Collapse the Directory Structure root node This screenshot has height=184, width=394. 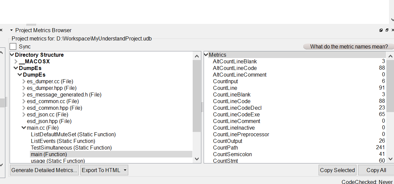click(x=12, y=55)
